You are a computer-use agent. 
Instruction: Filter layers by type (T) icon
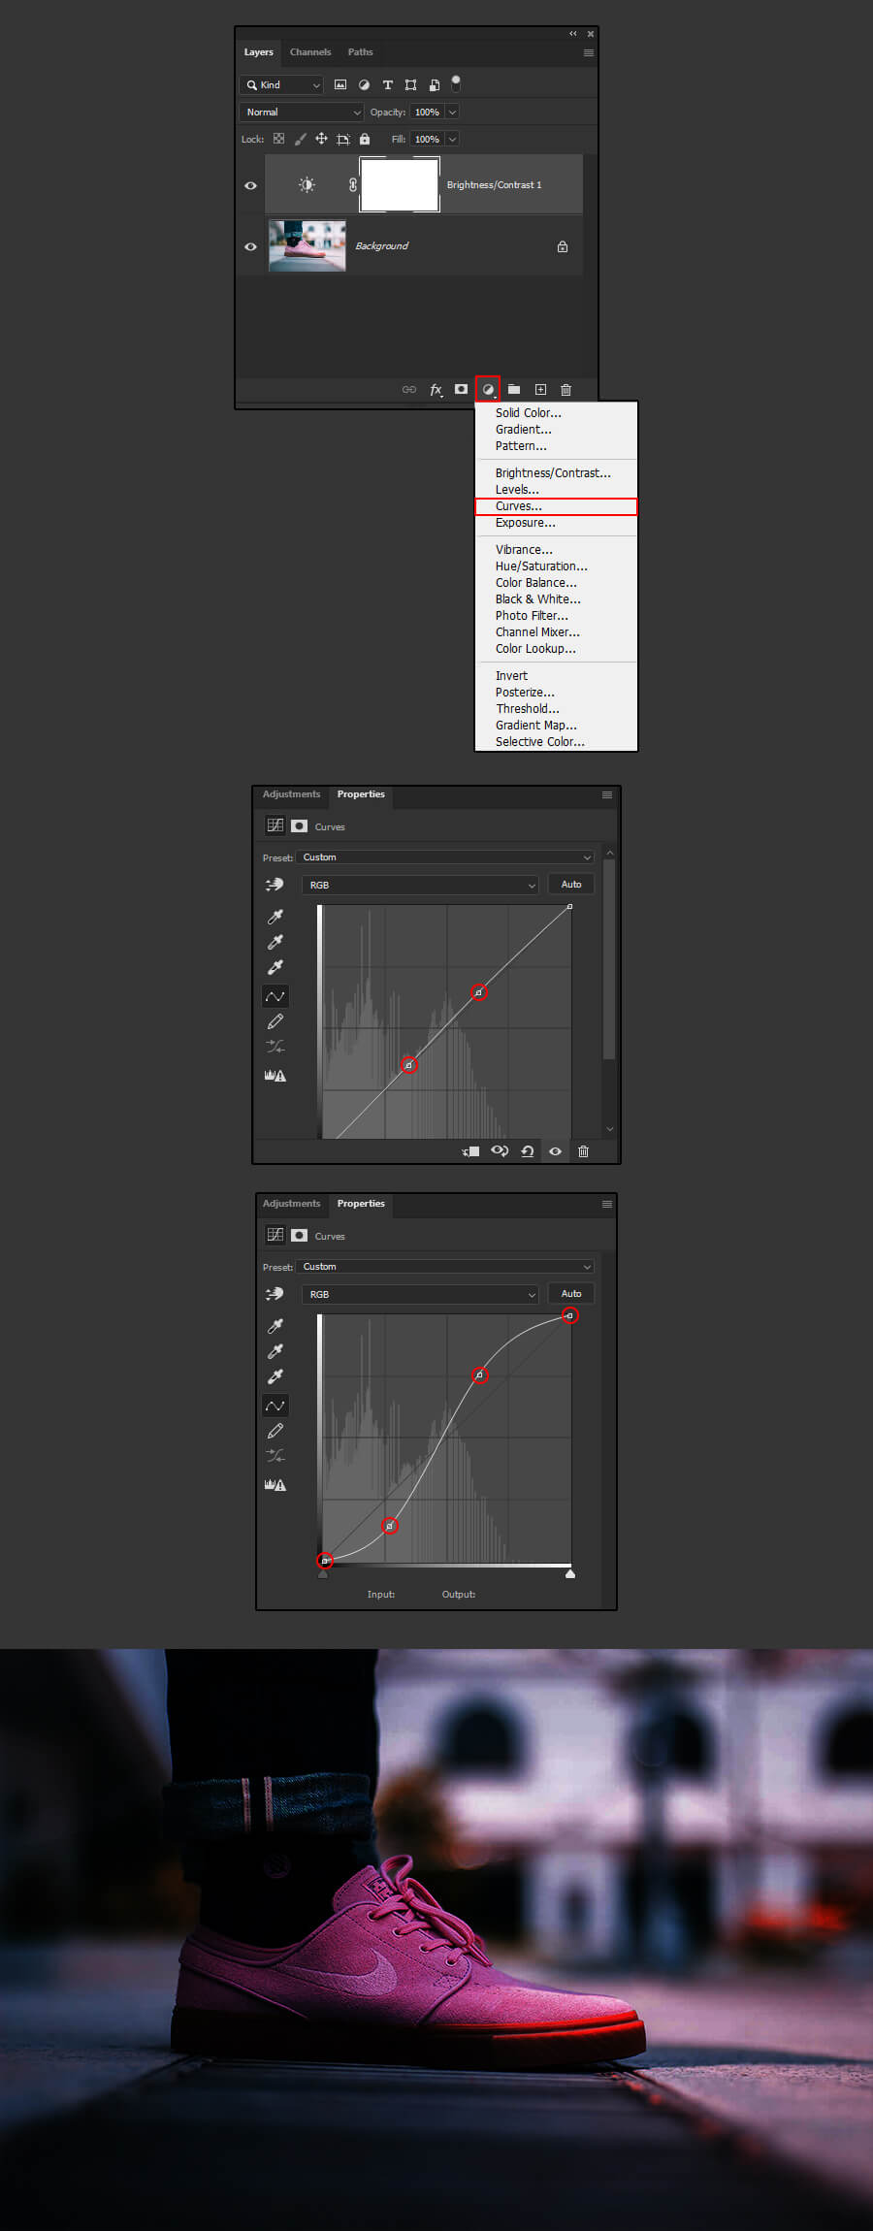[387, 85]
